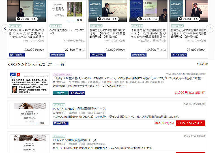Open ISO22716:2007内部監査員研修コース title
This screenshot has width=215, height=153.
point(79,109)
